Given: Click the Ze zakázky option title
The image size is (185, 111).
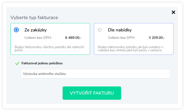Looking at the screenshot, I should [35, 30].
